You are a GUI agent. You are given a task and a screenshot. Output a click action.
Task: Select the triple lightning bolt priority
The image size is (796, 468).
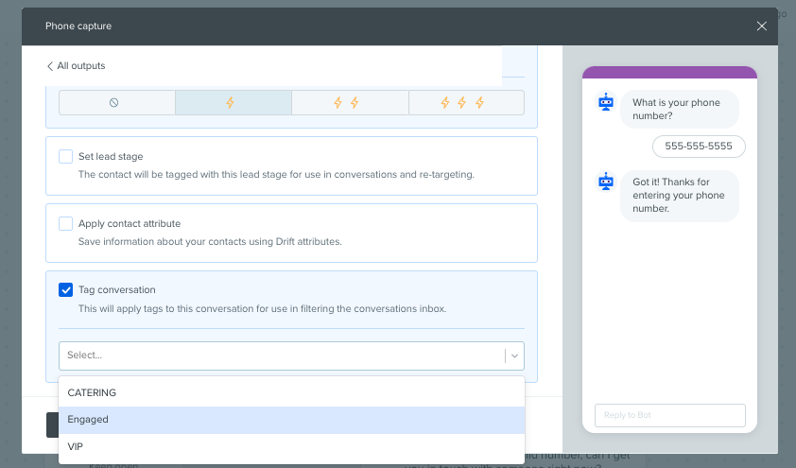[466, 102]
